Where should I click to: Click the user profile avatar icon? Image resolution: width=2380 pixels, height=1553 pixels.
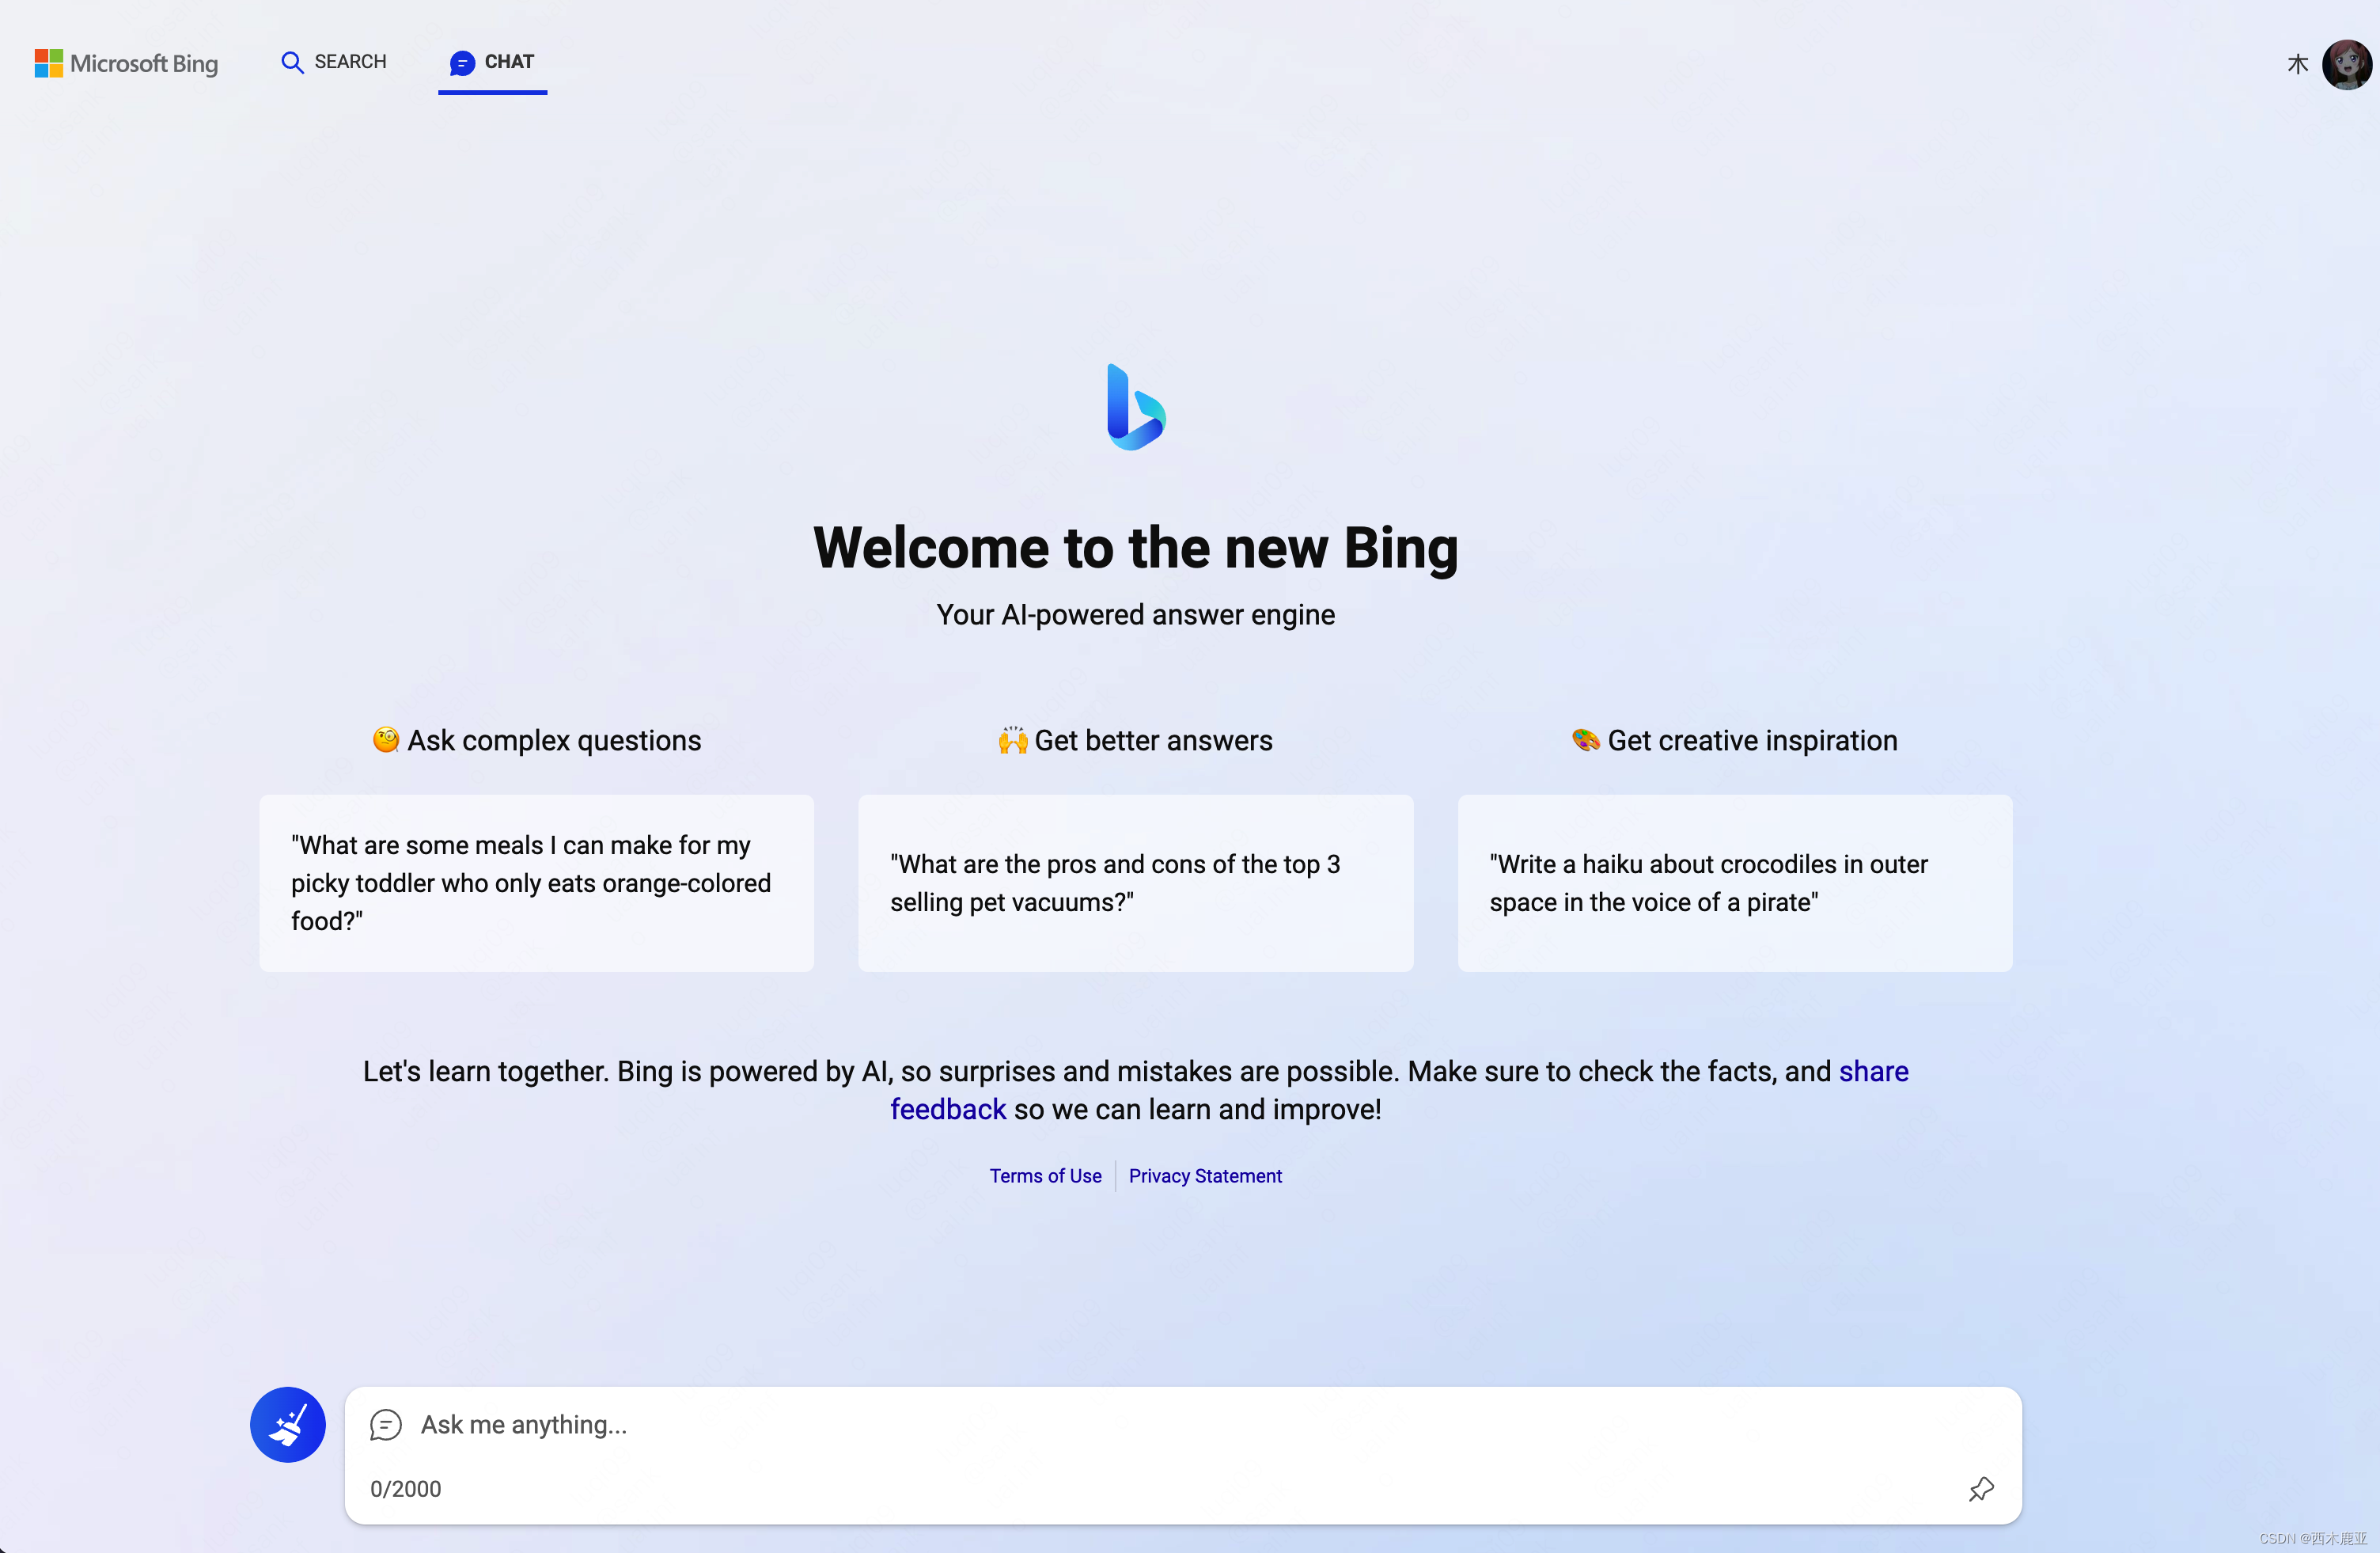point(2344,63)
